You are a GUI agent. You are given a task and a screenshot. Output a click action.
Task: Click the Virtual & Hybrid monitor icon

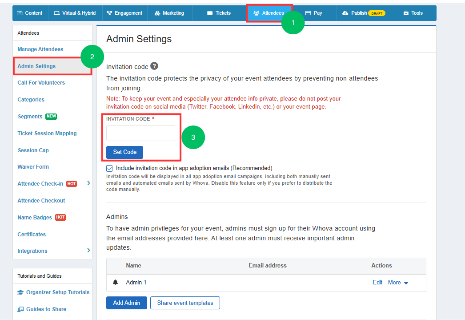[x=57, y=13]
